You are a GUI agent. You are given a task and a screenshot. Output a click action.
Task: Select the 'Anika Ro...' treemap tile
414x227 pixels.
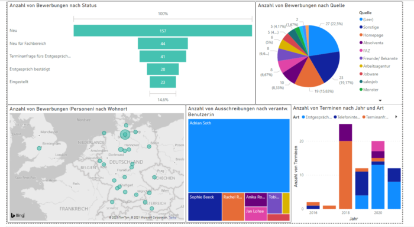pos(256,200)
